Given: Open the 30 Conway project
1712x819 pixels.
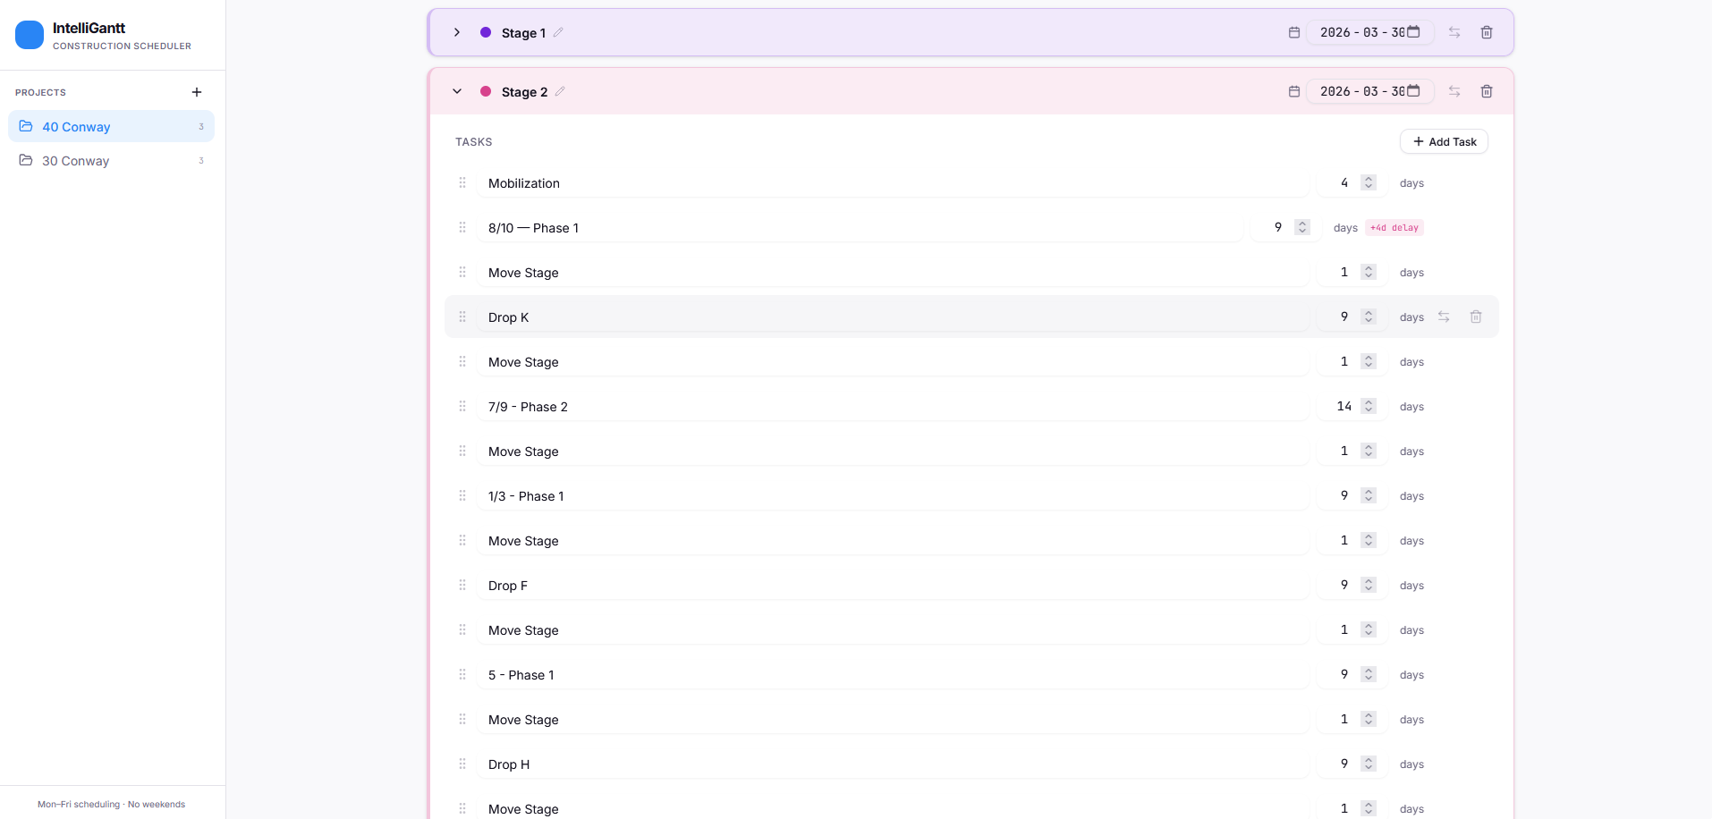Looking at the screenshot, I should point(111,160).
